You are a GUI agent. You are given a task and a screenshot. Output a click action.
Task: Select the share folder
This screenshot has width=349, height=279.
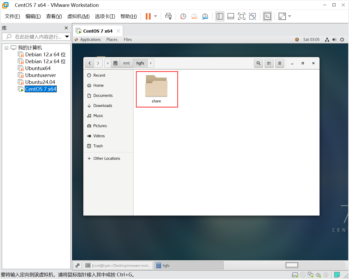point(157,89)
